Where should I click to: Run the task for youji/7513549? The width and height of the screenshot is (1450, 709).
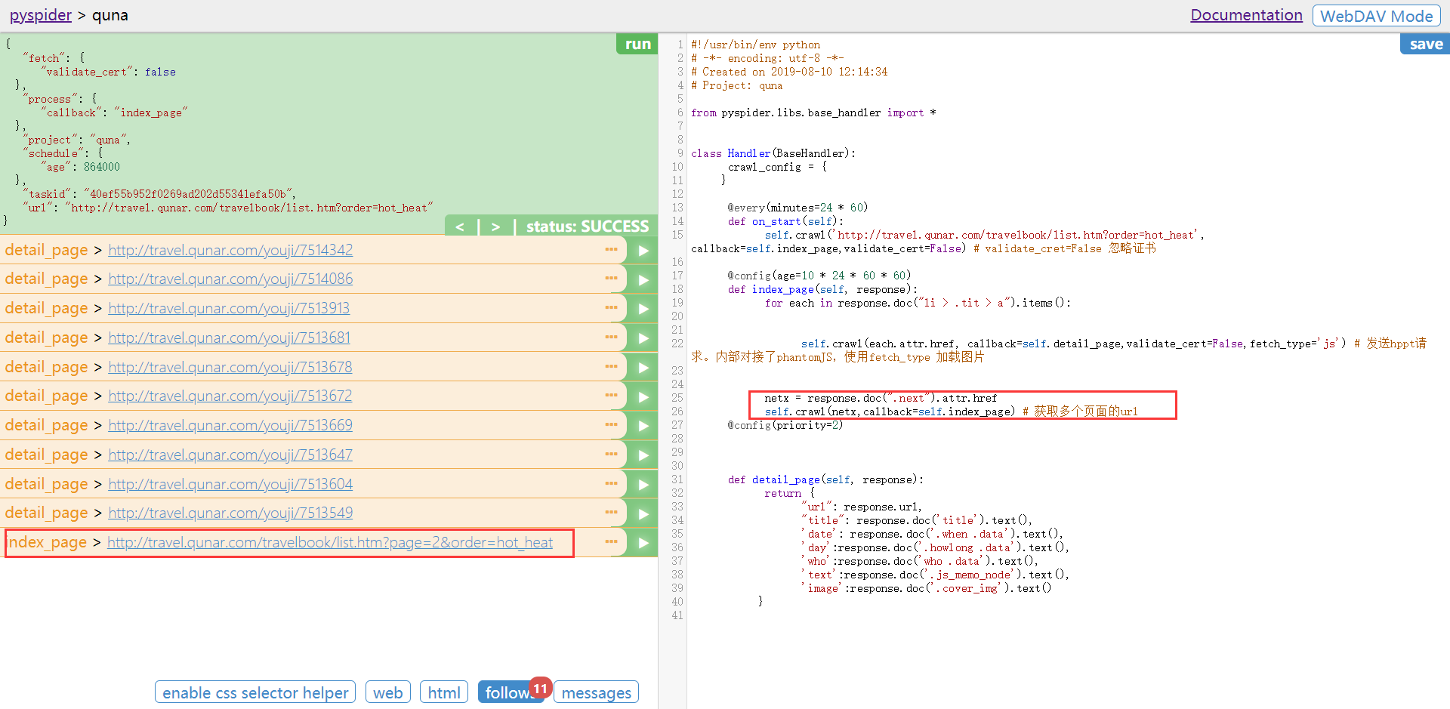tap(643, 513)
